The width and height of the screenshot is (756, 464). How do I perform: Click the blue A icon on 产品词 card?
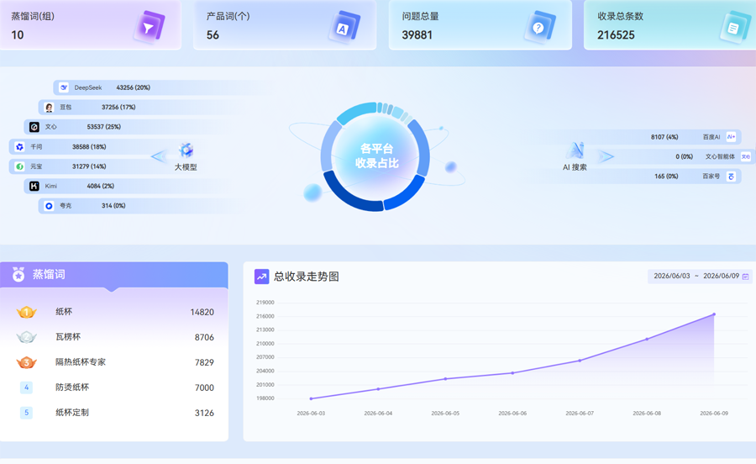pyautogui.click(x=344, y=28)
